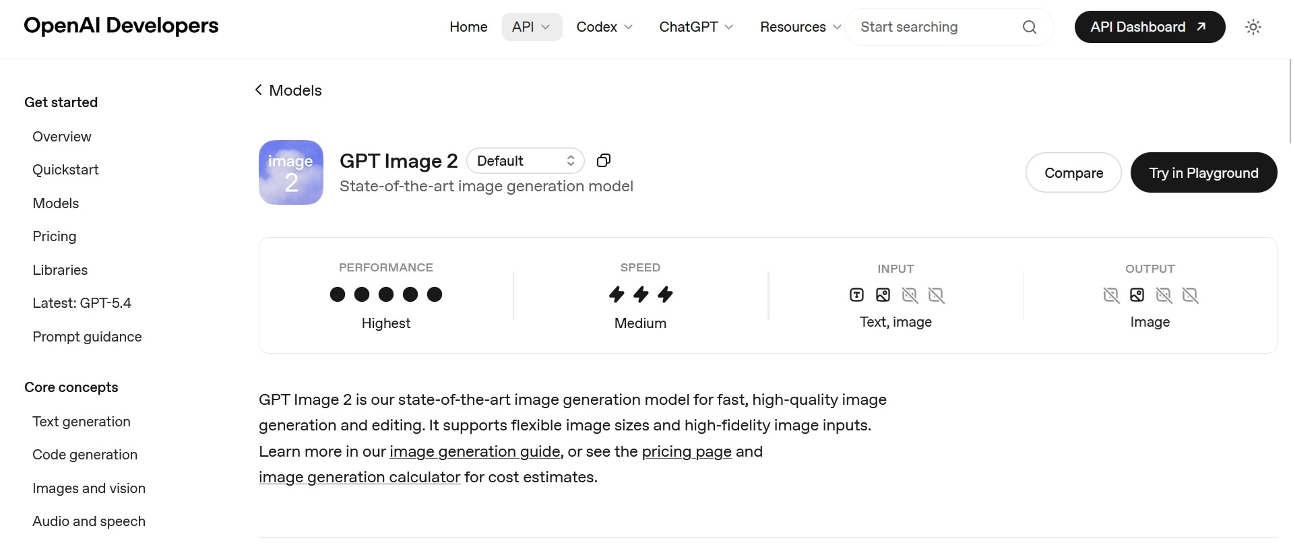Open Quickstart in the sidebar
The image size is (1293, 551).
[x=65, y=170]
